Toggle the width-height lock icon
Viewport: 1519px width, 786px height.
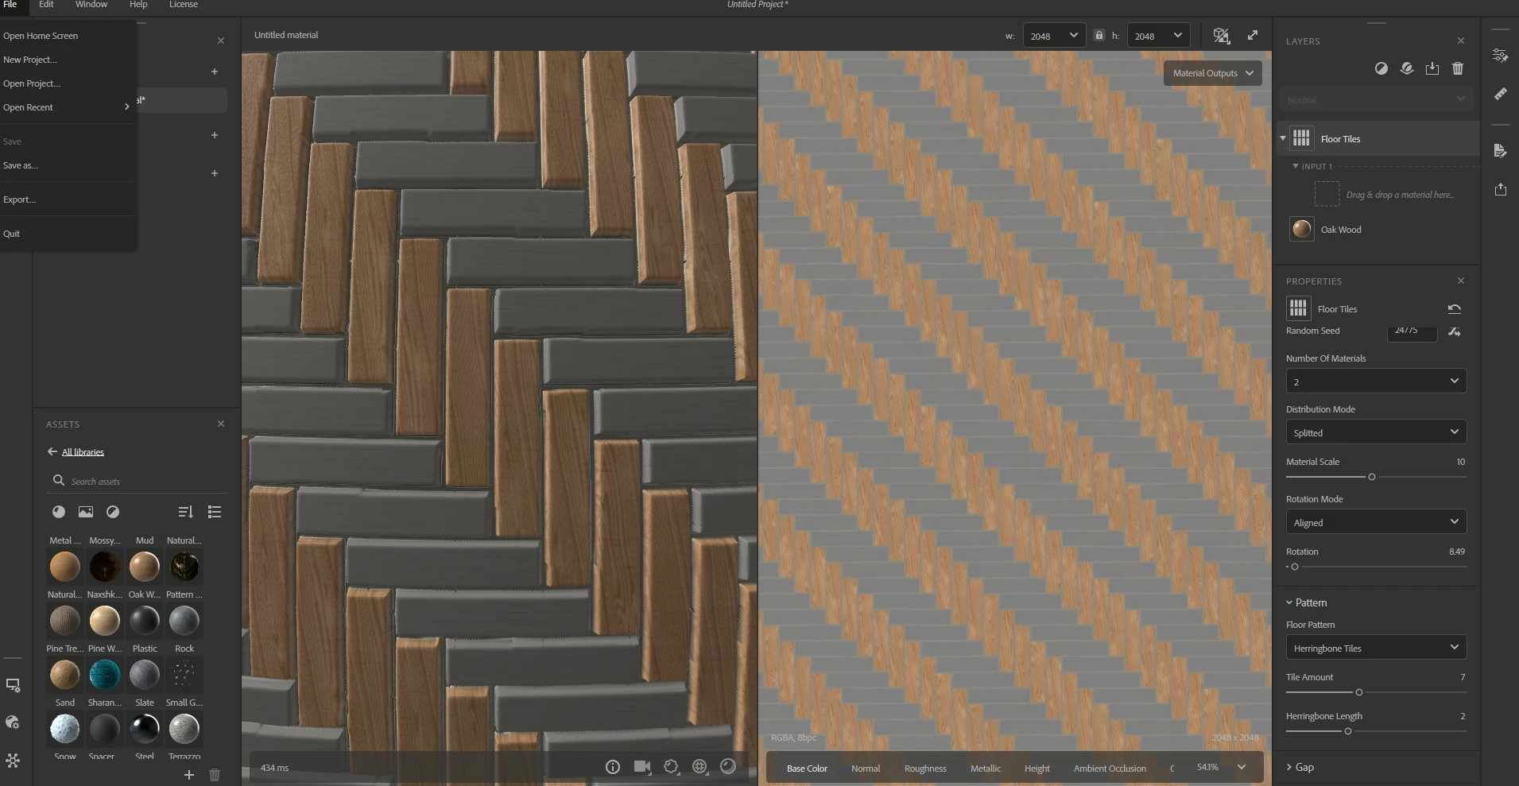1099,36
